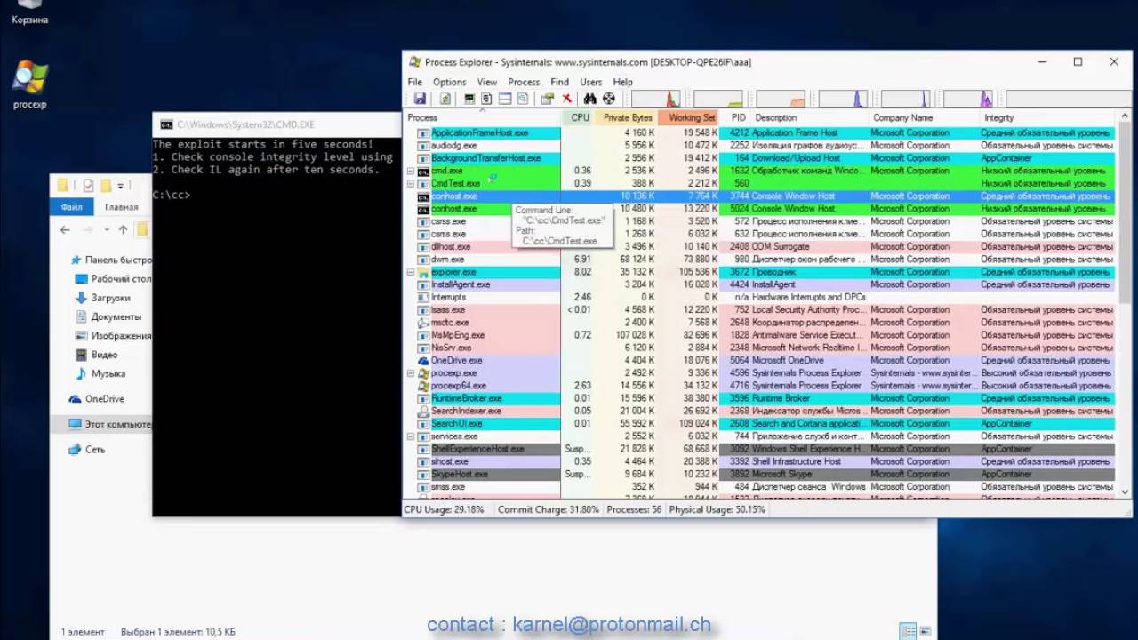Open the Корзина desktop icon

tap(29, 12)
